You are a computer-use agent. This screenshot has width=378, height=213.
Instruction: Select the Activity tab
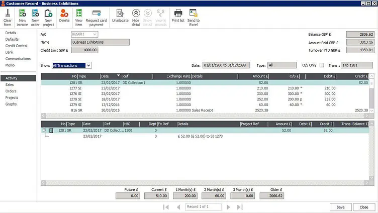(x=18, y=78)
